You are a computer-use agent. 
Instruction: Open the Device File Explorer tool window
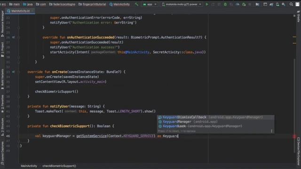(x=299, y=151)
